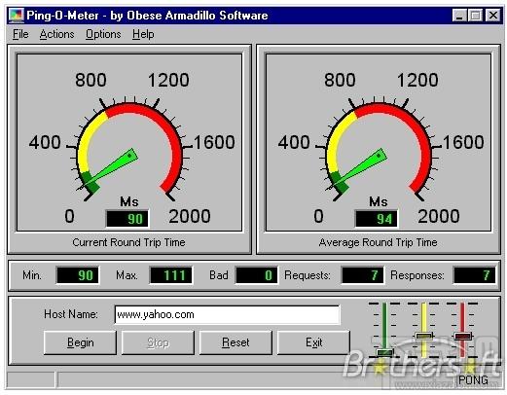Click the current Ms readout showing 90
This screenshot has height=395, width=507.
tap(127, 219)
